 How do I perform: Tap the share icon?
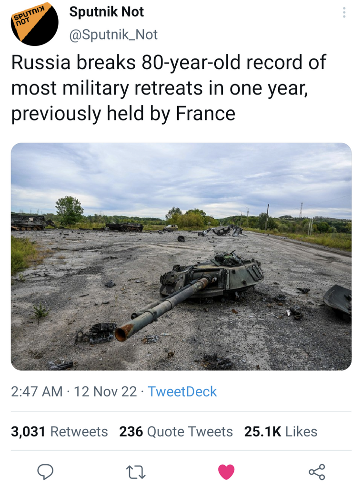click(317, 472)
